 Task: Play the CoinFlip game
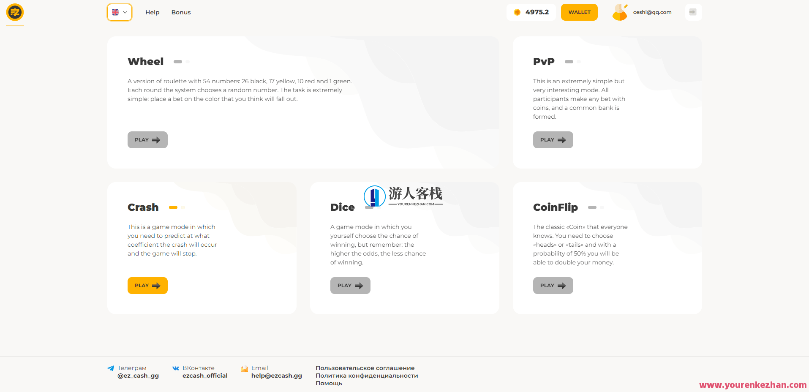pos(553,286)
